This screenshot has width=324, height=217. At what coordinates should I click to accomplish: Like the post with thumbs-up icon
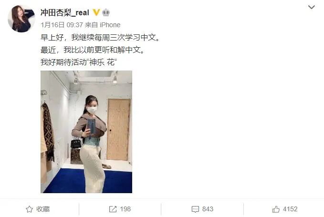coord(276,209)
